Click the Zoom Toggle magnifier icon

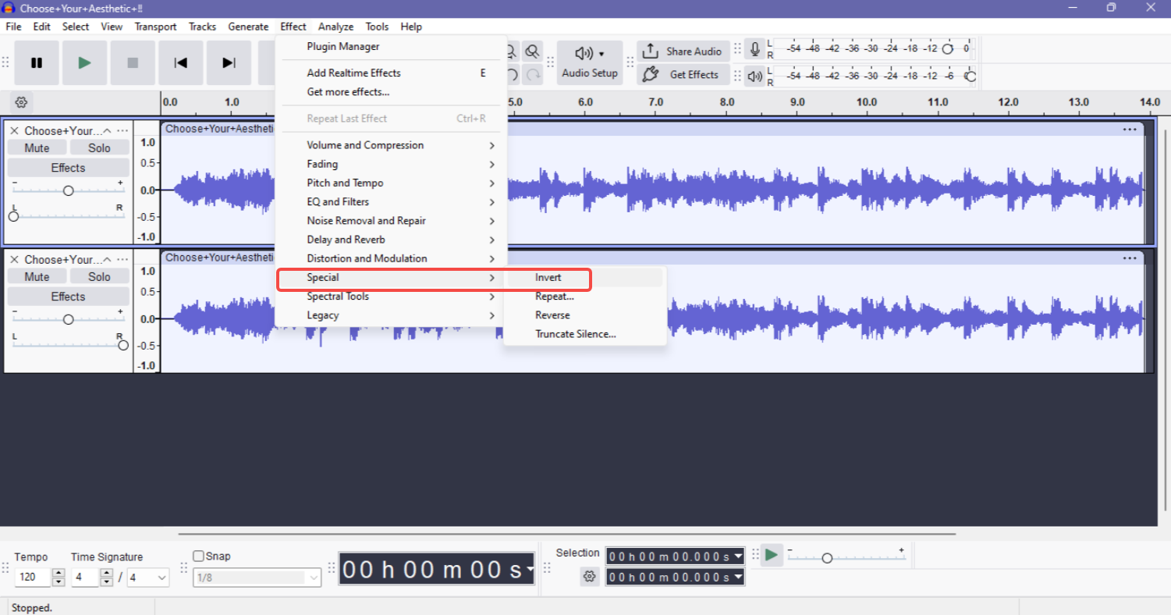click(x=533, y=52)
